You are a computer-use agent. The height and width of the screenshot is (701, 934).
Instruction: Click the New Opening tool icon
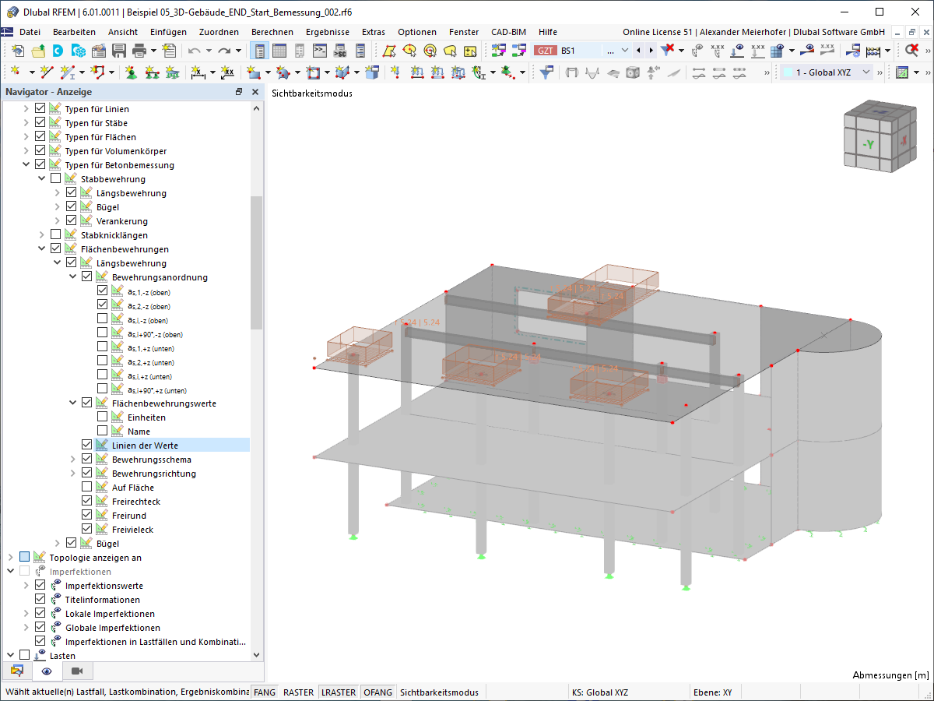(x=313, y=72)
